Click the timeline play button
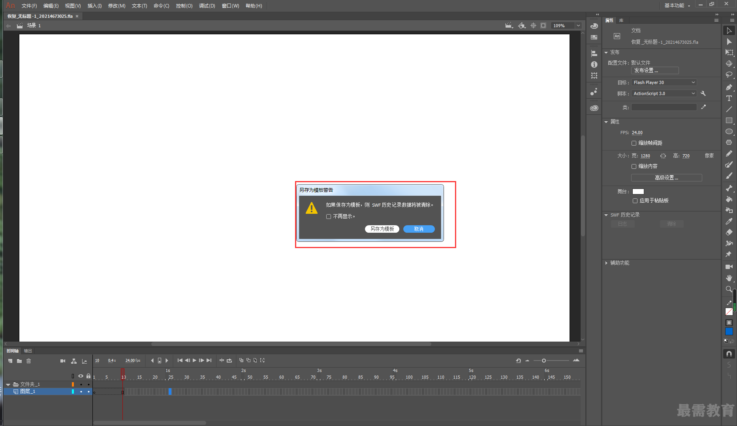Viewport: 737px width, 426px height. pos(194,361)
